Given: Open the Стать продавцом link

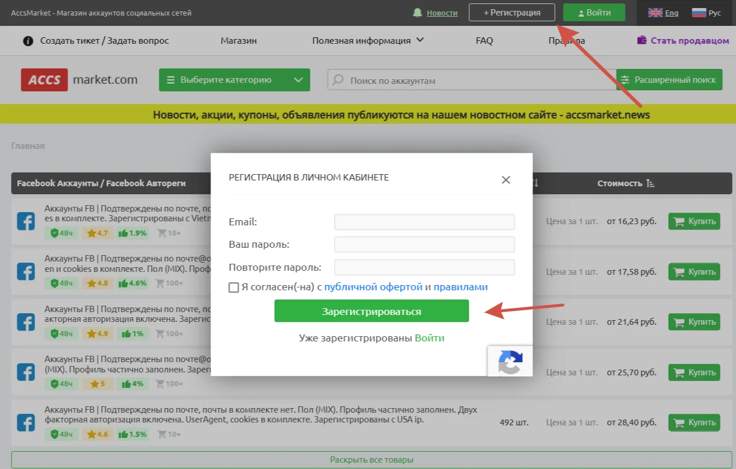Looking at the screenshot, I should coord(690,41).
